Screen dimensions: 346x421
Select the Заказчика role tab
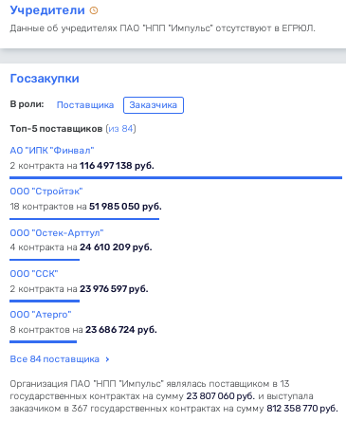(154, 105)
